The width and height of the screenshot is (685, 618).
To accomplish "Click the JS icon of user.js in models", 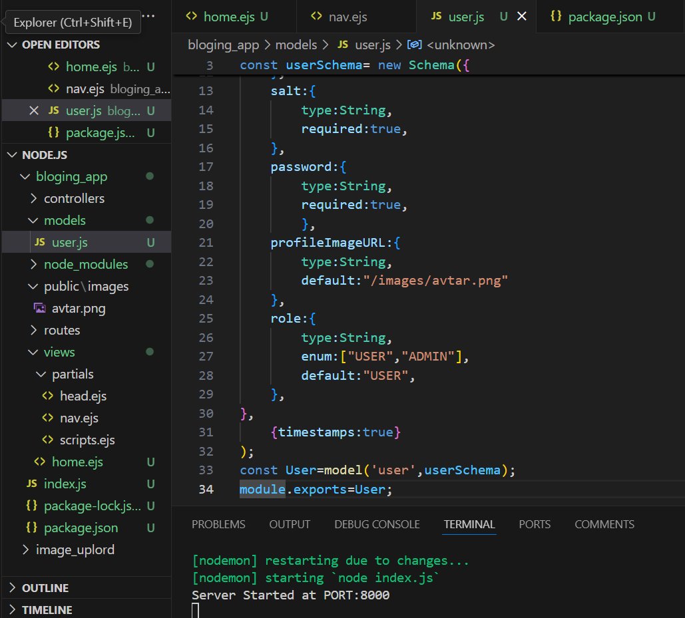I will 40,241.
